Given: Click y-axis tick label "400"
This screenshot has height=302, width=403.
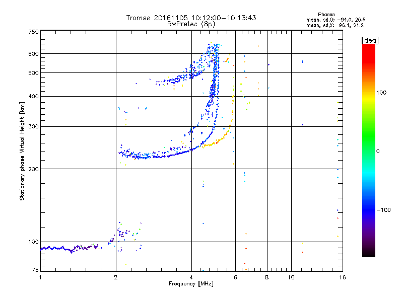Looking at the screenshot, I should click(x=33, y=96).
